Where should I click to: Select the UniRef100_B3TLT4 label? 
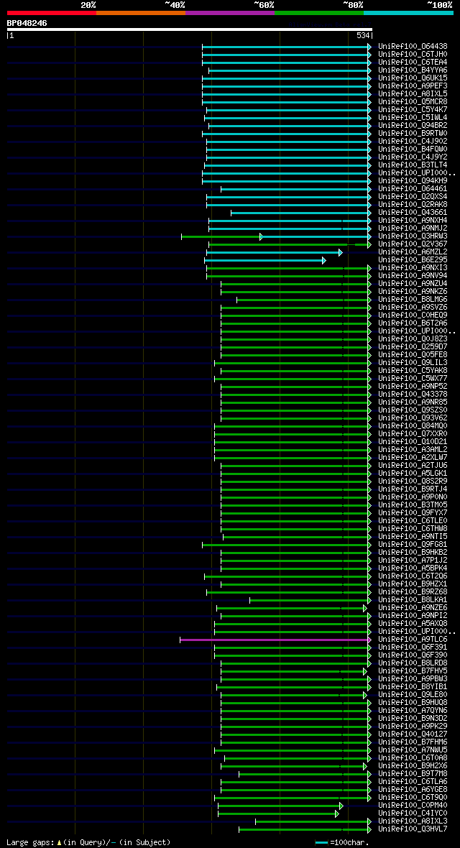(413, 165)
